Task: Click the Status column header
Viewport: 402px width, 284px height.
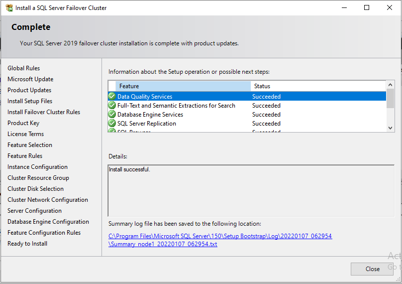Action: (x=318, y=86)
